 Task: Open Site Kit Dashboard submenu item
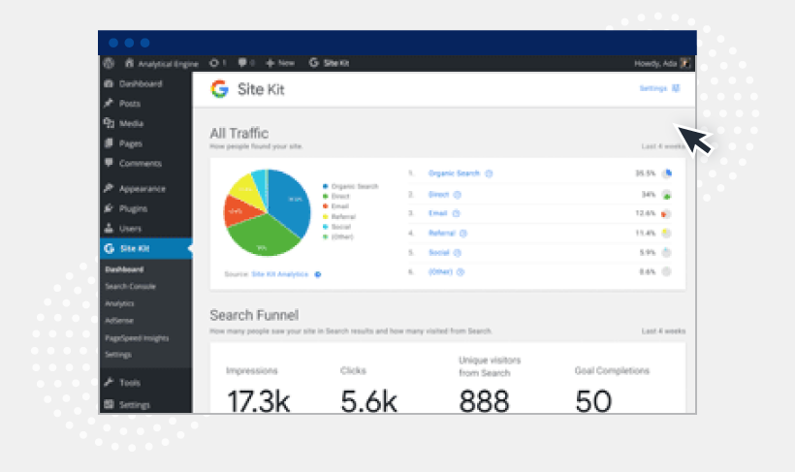[x=124, y=269]
